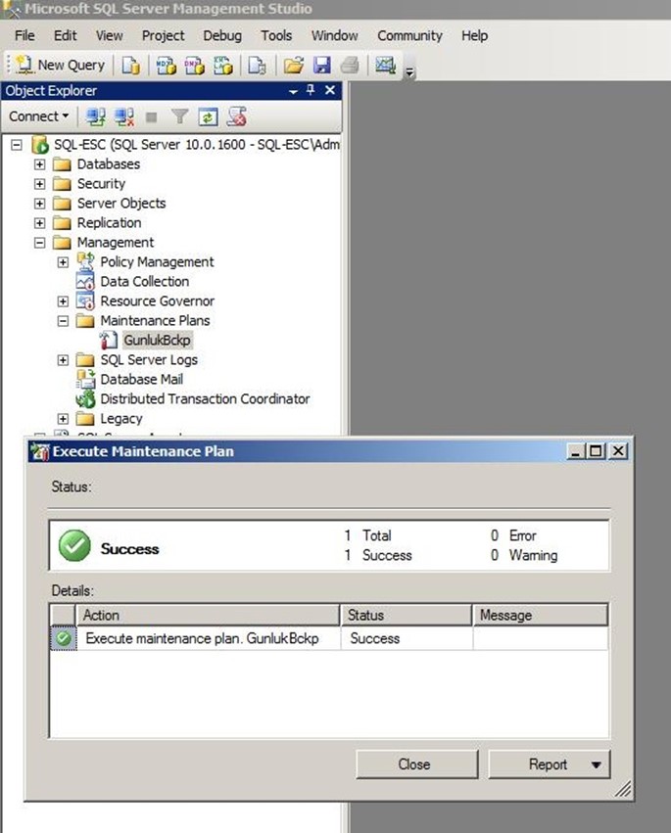Click the Filter funnel icon
The image size is (671, 833).
click(179, 116)
